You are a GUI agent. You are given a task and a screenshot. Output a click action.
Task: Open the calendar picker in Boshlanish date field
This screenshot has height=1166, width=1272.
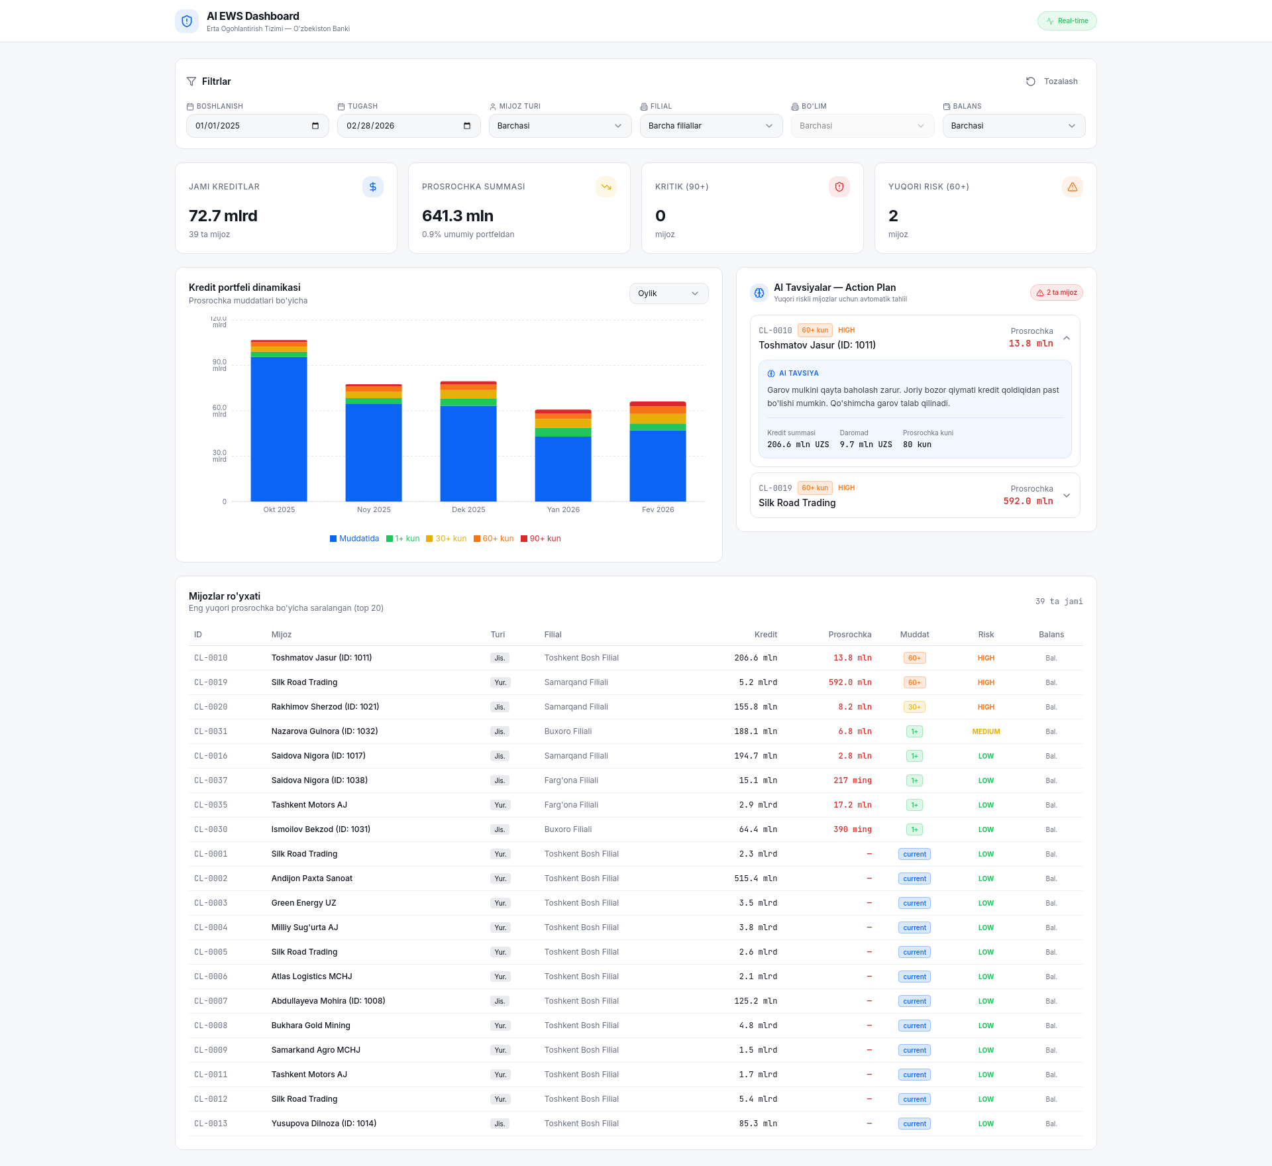tap(315, 126)
